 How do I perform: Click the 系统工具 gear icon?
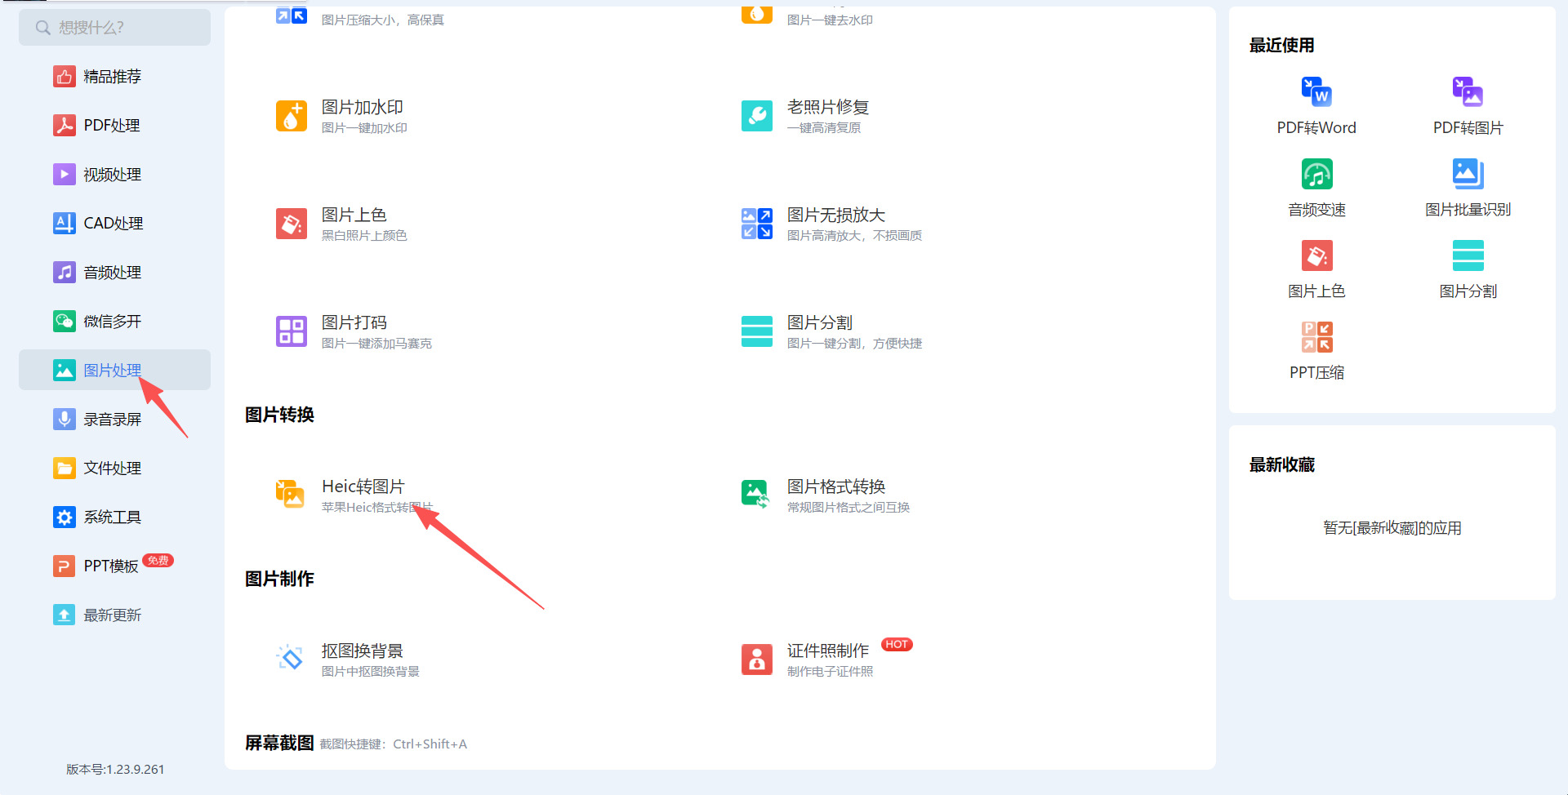(x=65, y=517)
